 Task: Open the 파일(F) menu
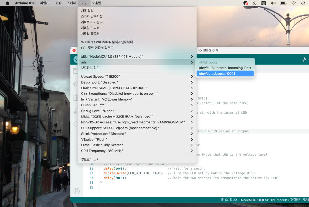click(45, 3)
